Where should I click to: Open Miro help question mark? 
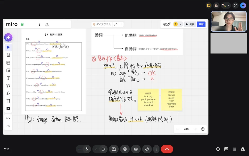point(203,129)
